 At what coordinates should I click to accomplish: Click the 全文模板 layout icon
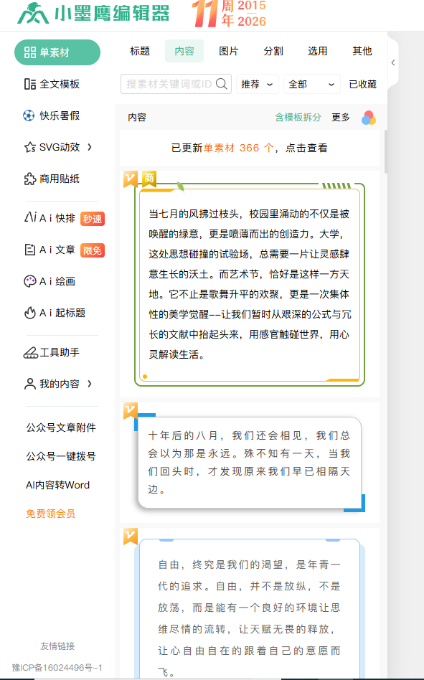(30, 84)
